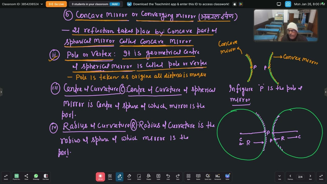Click the Insert tool
Image resolution: width=327 pixels, height=184 pixels.
(x=158, y=177)
